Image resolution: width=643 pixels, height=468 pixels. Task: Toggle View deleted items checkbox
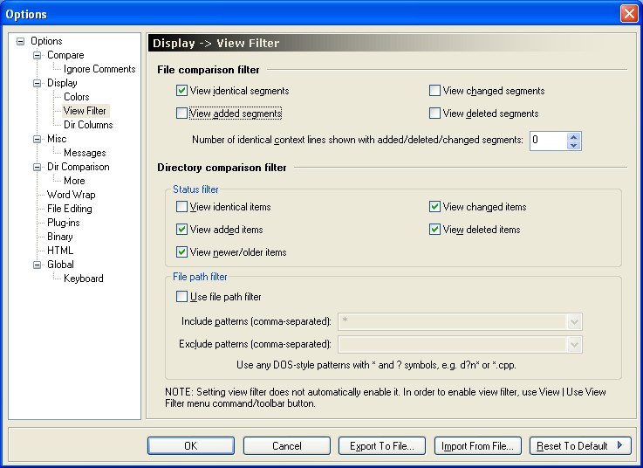434,230
